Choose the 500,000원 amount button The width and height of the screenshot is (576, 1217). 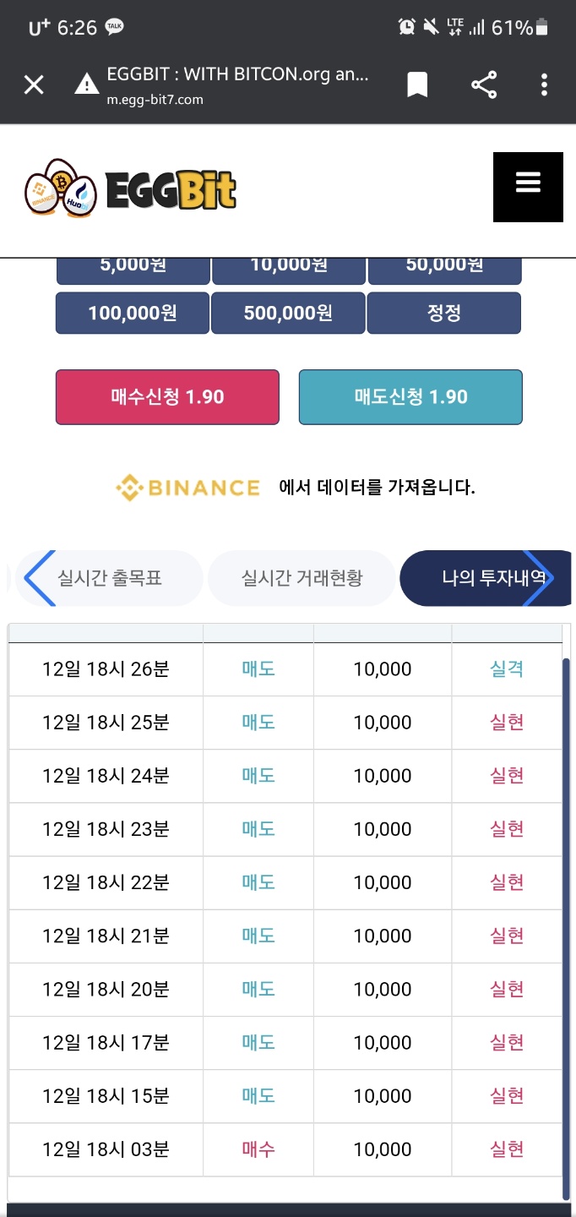(288, 314)
